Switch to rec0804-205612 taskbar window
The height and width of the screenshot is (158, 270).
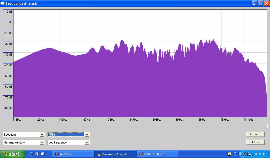point(158,154)
